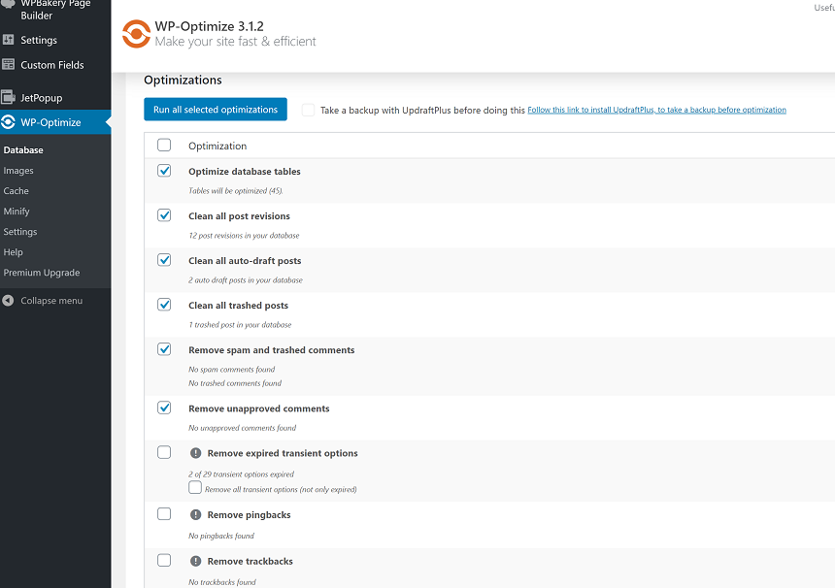Click the WP-Optimize sidebar menu icon
The image size is (835, 588).
click(x=8, y=122)
